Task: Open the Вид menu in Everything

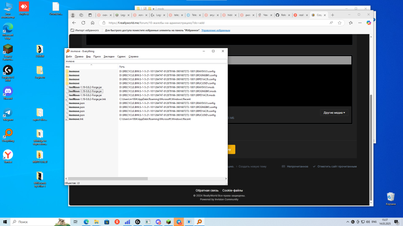Action: coord(88,57)
